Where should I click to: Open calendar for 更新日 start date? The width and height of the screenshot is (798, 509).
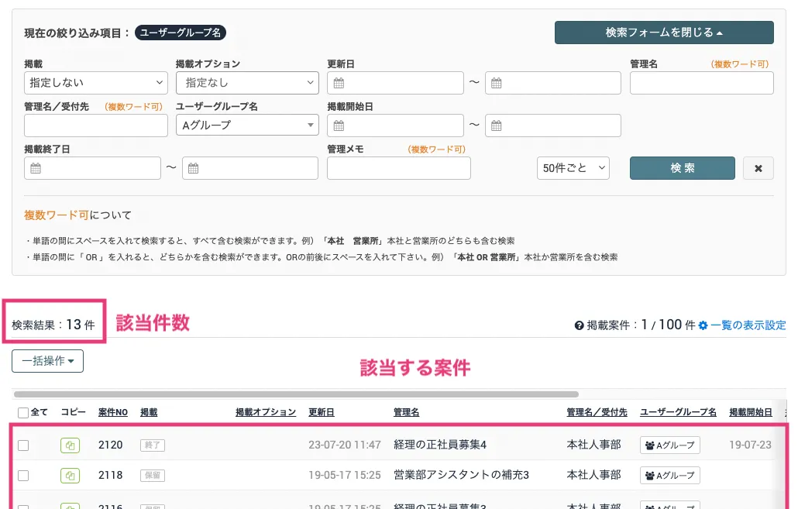click(339, 83)
